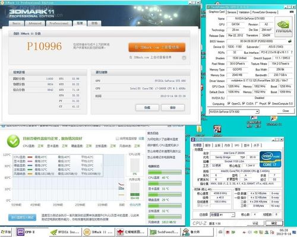Click the green checkmark status icon

tap(13, 141)
